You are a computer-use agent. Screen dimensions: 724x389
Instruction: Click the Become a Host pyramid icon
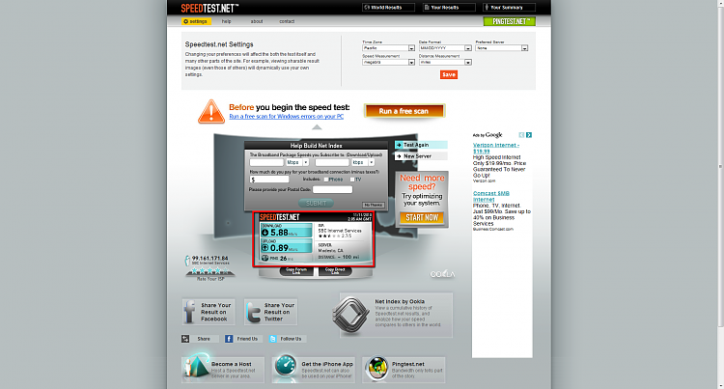[x=196, y=368]
